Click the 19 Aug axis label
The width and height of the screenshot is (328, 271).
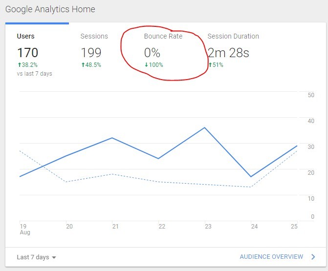24,229
